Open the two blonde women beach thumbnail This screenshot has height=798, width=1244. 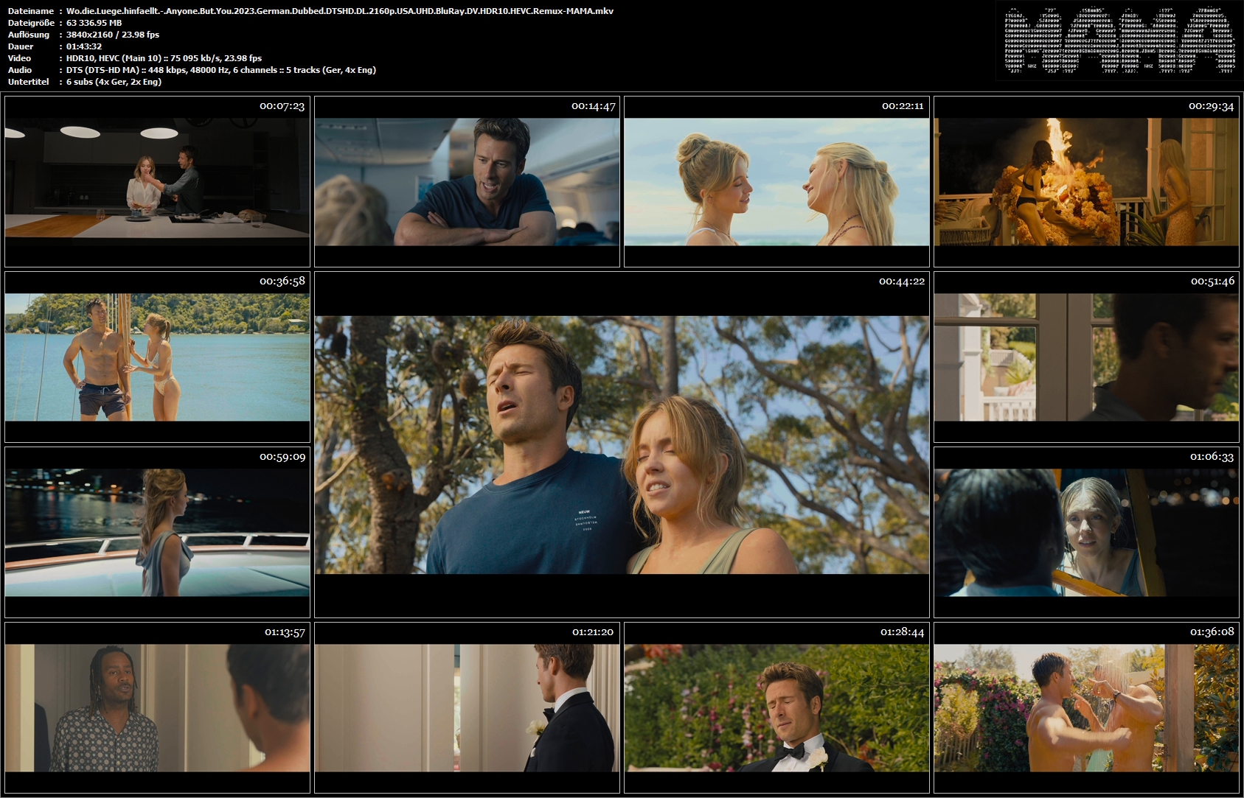776,181
